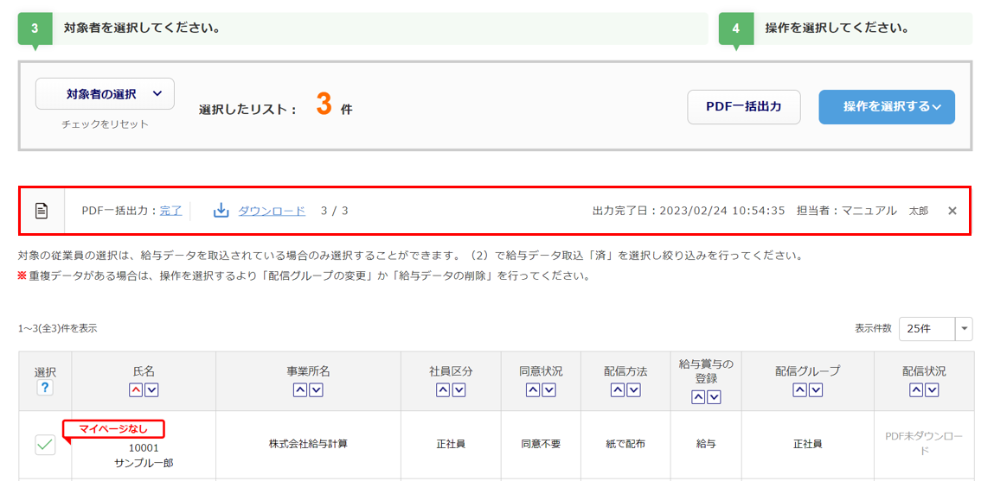Click チェックをリセット link
The image size is (994, 481).
(105, 124)
